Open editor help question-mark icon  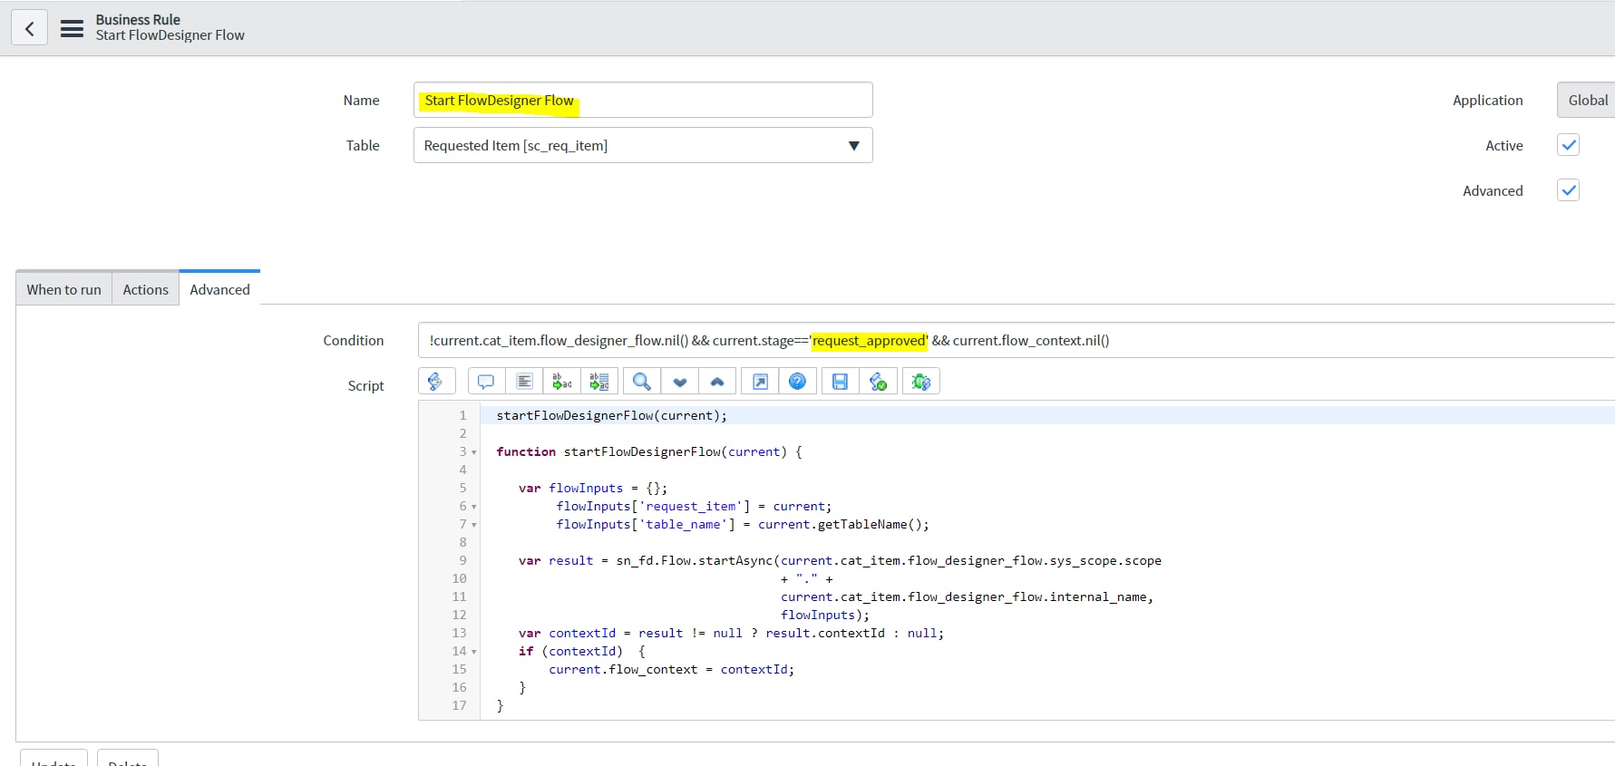(x=797, y=382)
